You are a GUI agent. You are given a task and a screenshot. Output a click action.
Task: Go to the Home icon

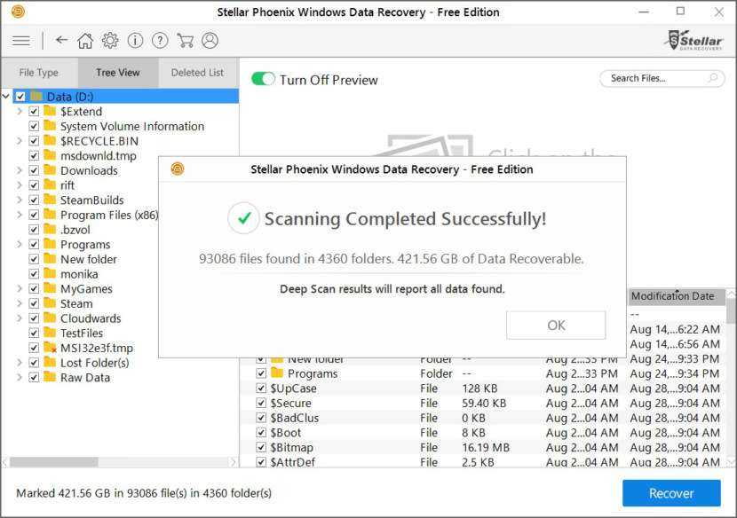click(x=85, y=41)
